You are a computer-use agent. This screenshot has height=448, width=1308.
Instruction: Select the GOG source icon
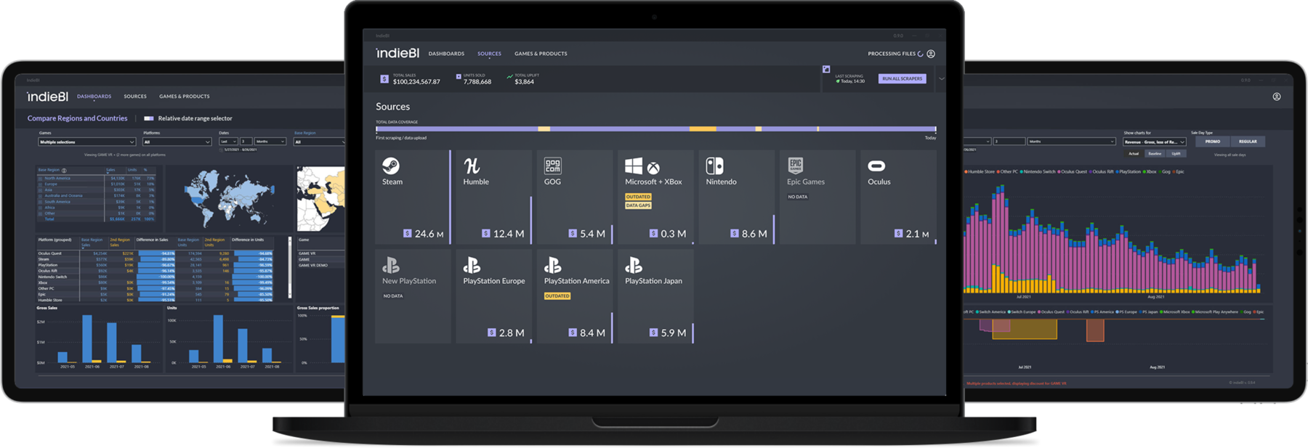point(552,166)
